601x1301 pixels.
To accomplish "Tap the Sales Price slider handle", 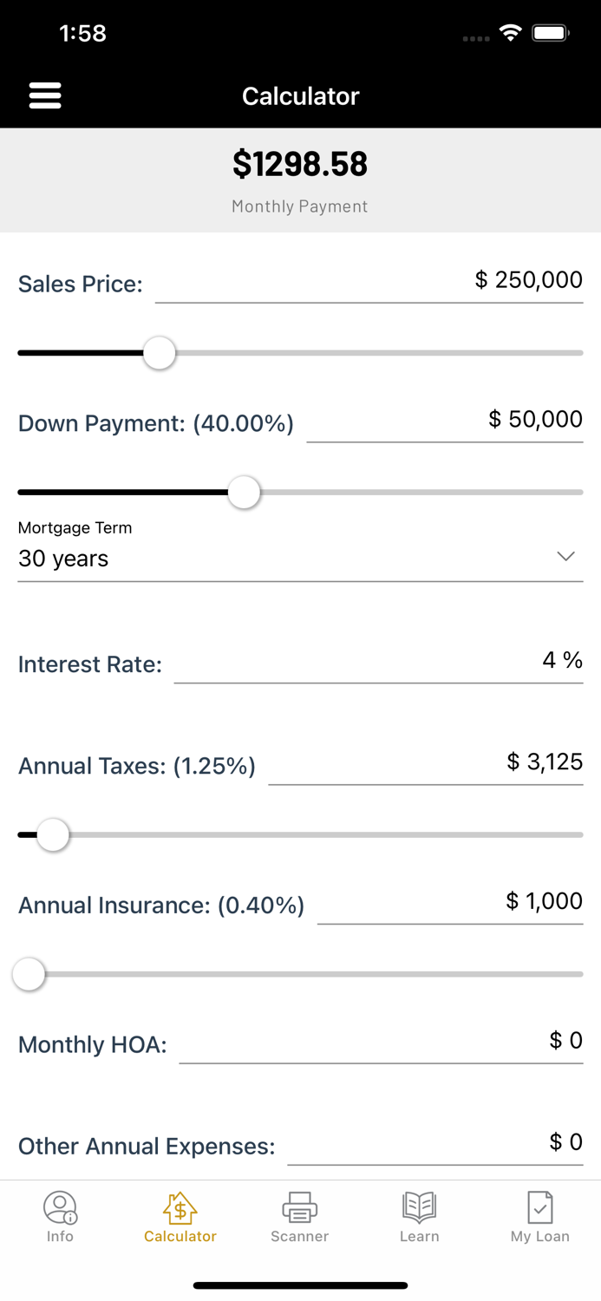I will 160,353.
